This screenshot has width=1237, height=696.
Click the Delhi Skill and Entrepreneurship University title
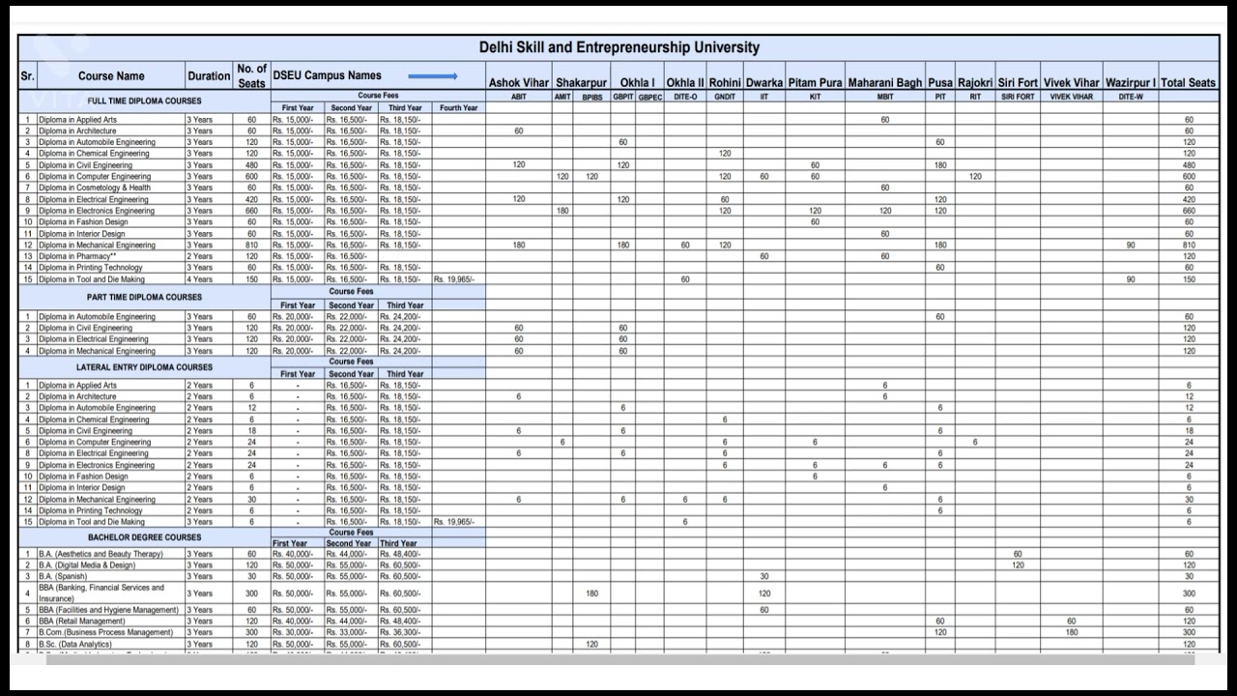point(618,47)
